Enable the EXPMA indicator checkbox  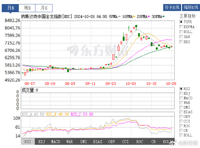[181, 27]
